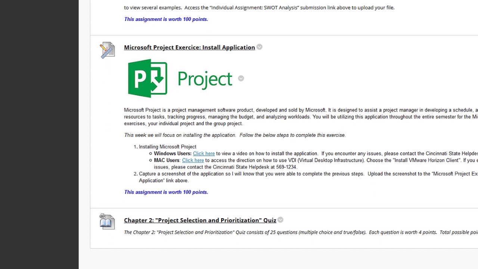Viewport: 478px width, 269px height.
Task: Click 'This week we will focus on installing' sentence
Action: click(x=235, y=135)
